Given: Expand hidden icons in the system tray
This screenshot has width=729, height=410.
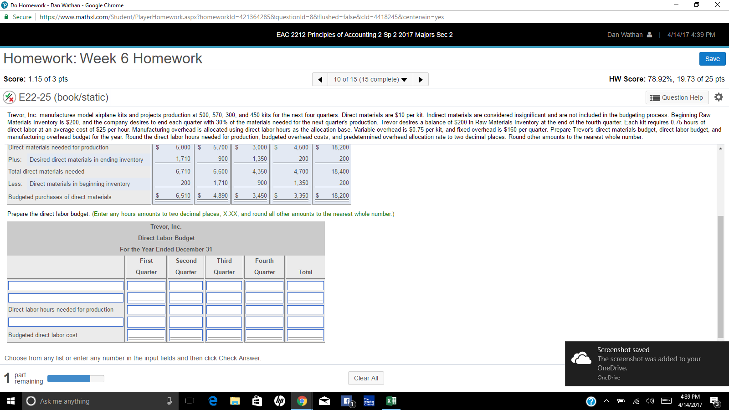Looking at the screenshot, I should click(606, 401).
